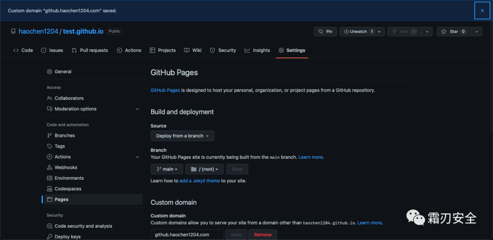Click the browser icon beside Pages
The width and height of the screenshot is (493, 240).
click(x=49, y=199)
